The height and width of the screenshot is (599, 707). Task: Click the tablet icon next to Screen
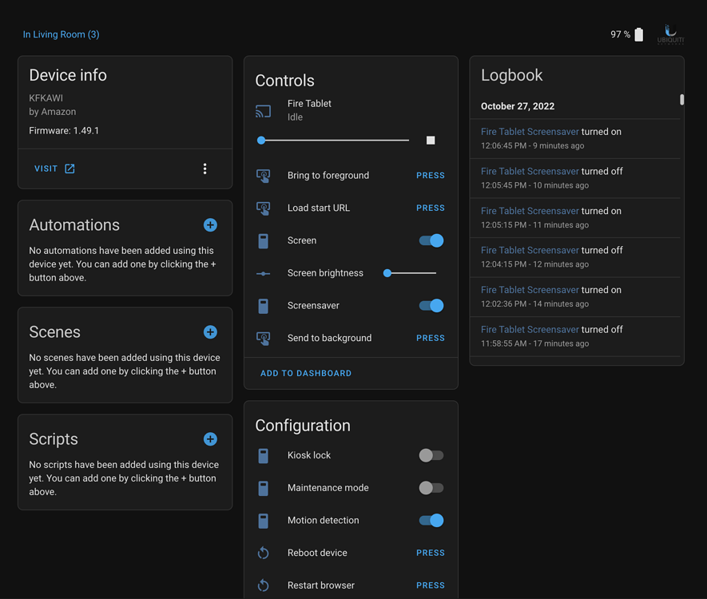click(x=264, y=240)
